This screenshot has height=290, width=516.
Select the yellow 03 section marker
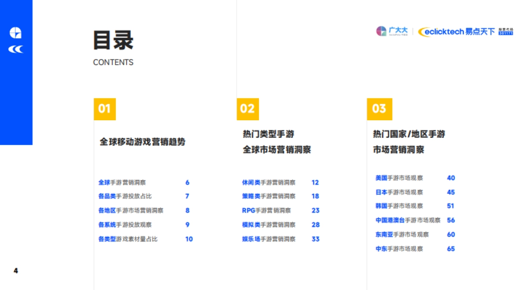380,109
